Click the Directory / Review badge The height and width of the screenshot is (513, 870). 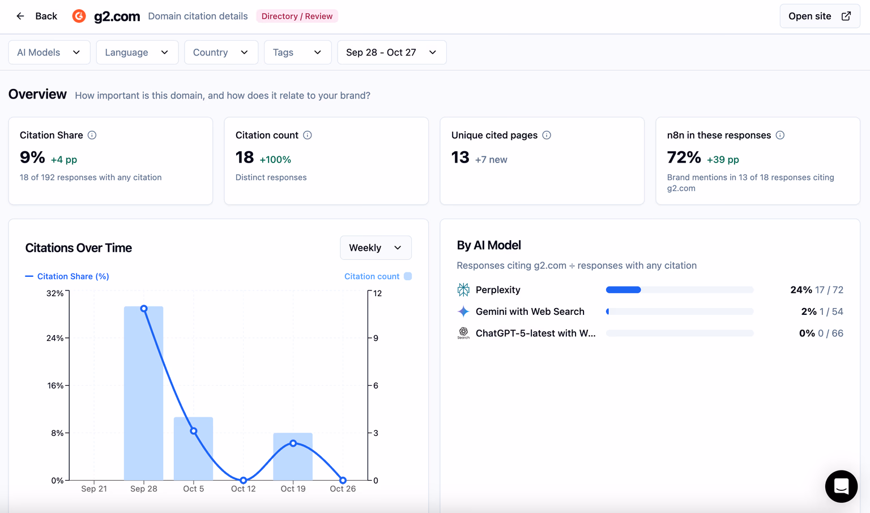[x=297, y=16]
